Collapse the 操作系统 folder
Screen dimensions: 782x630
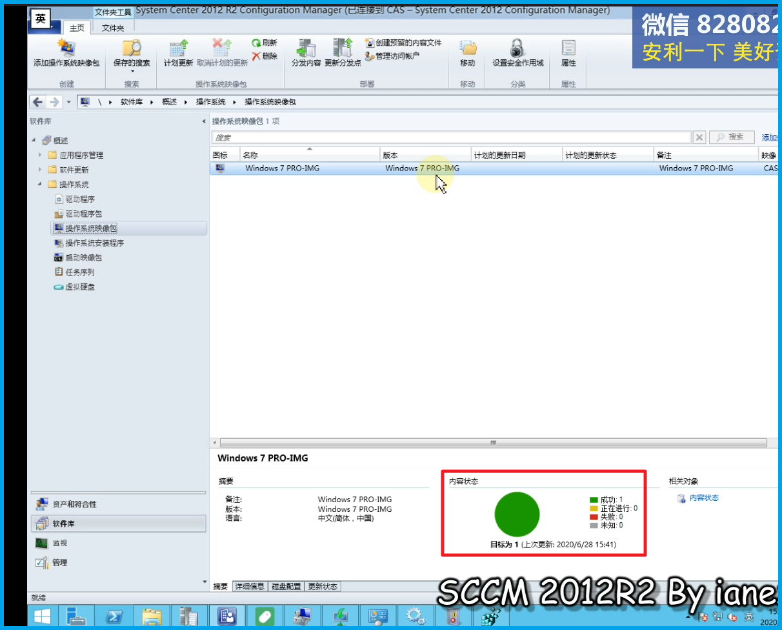pos(40,185)
